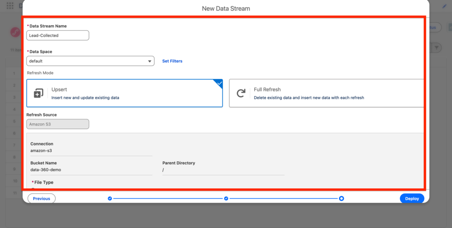Open the Data Space dropdown
The image size is (452, 228).
coord(90,61)
